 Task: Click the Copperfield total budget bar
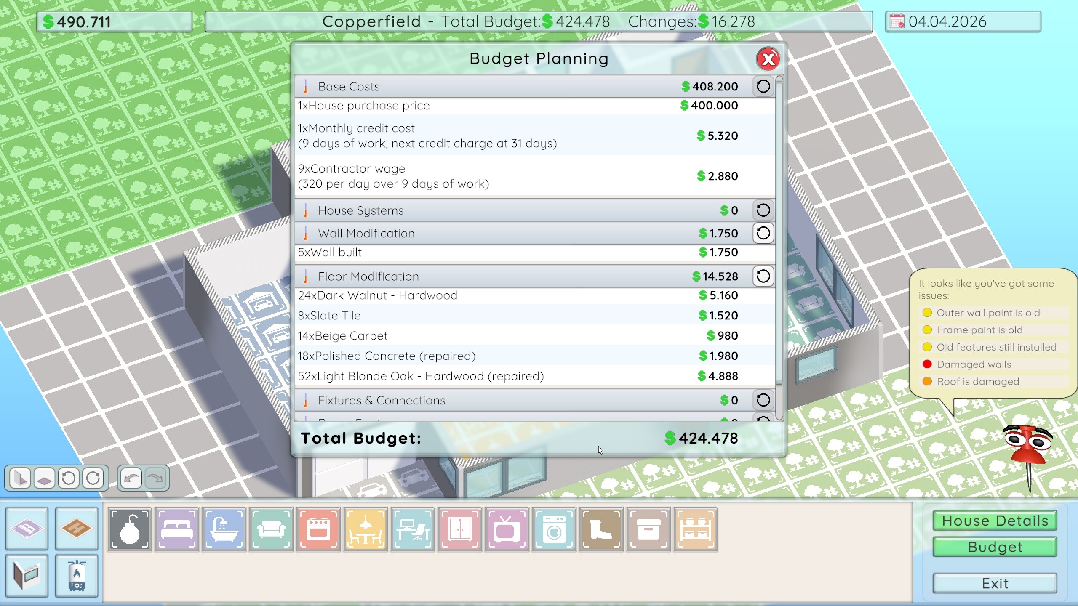539,22
